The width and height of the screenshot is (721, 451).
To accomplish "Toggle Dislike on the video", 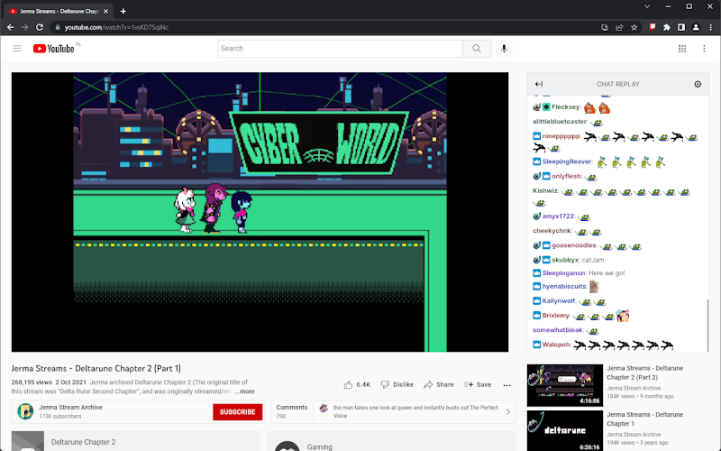I will pyautogui.click(x=397, y=384).
